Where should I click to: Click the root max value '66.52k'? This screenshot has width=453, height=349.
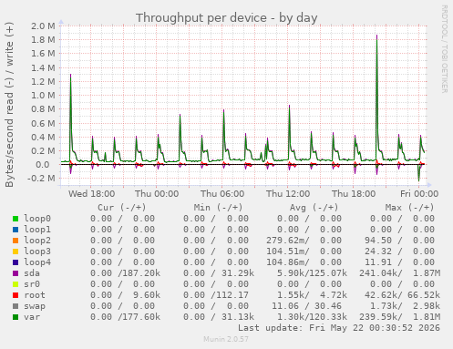pos(424,295)
